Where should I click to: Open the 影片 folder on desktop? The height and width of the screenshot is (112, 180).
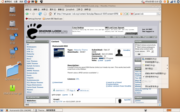tap(13, 53)
